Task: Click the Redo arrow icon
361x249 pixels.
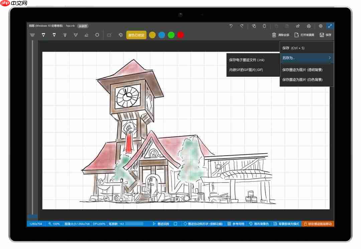Action: tap(241, 26)
